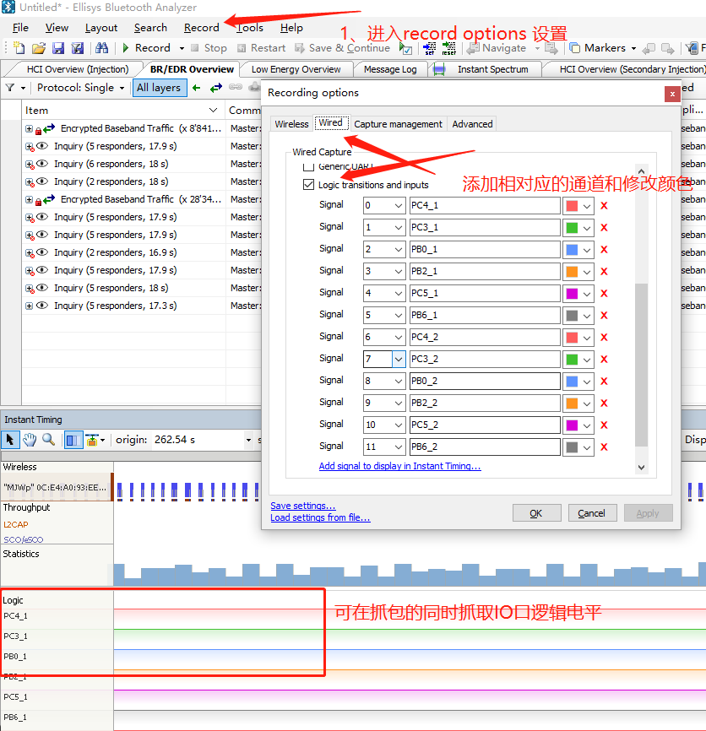Uncheck Logic transitions and inputs

pos(308,185)
